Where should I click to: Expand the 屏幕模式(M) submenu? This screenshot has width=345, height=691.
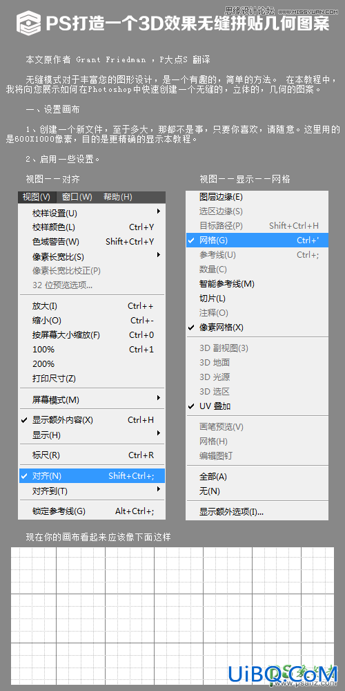[92, 399]
